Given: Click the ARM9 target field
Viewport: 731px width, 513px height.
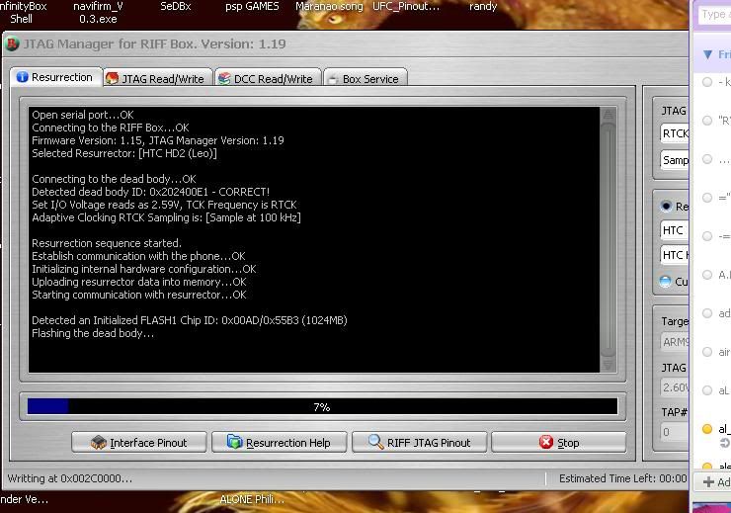Looking at the screenshot, I should coord(675,342).
